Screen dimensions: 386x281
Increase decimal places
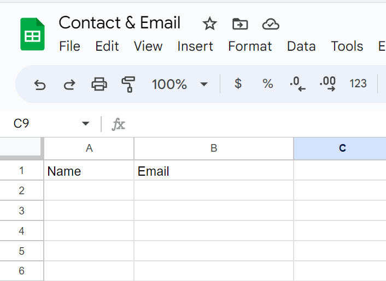click(327, 83)
